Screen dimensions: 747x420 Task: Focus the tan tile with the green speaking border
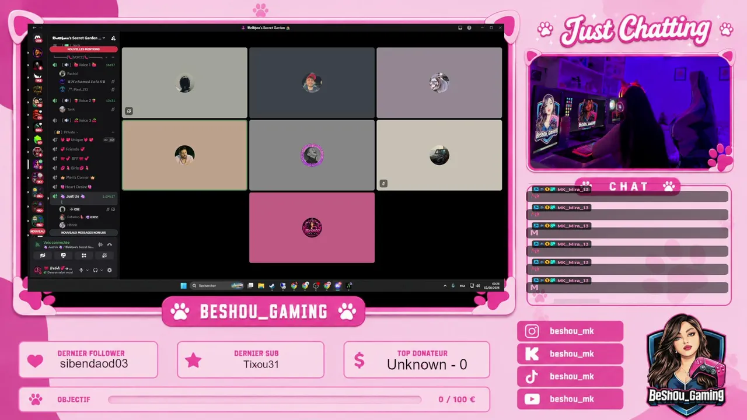point(184,155)
